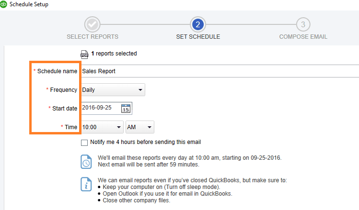Click 'Keep your computer on' bullet text
359x210 pixels.
(162, 187)
